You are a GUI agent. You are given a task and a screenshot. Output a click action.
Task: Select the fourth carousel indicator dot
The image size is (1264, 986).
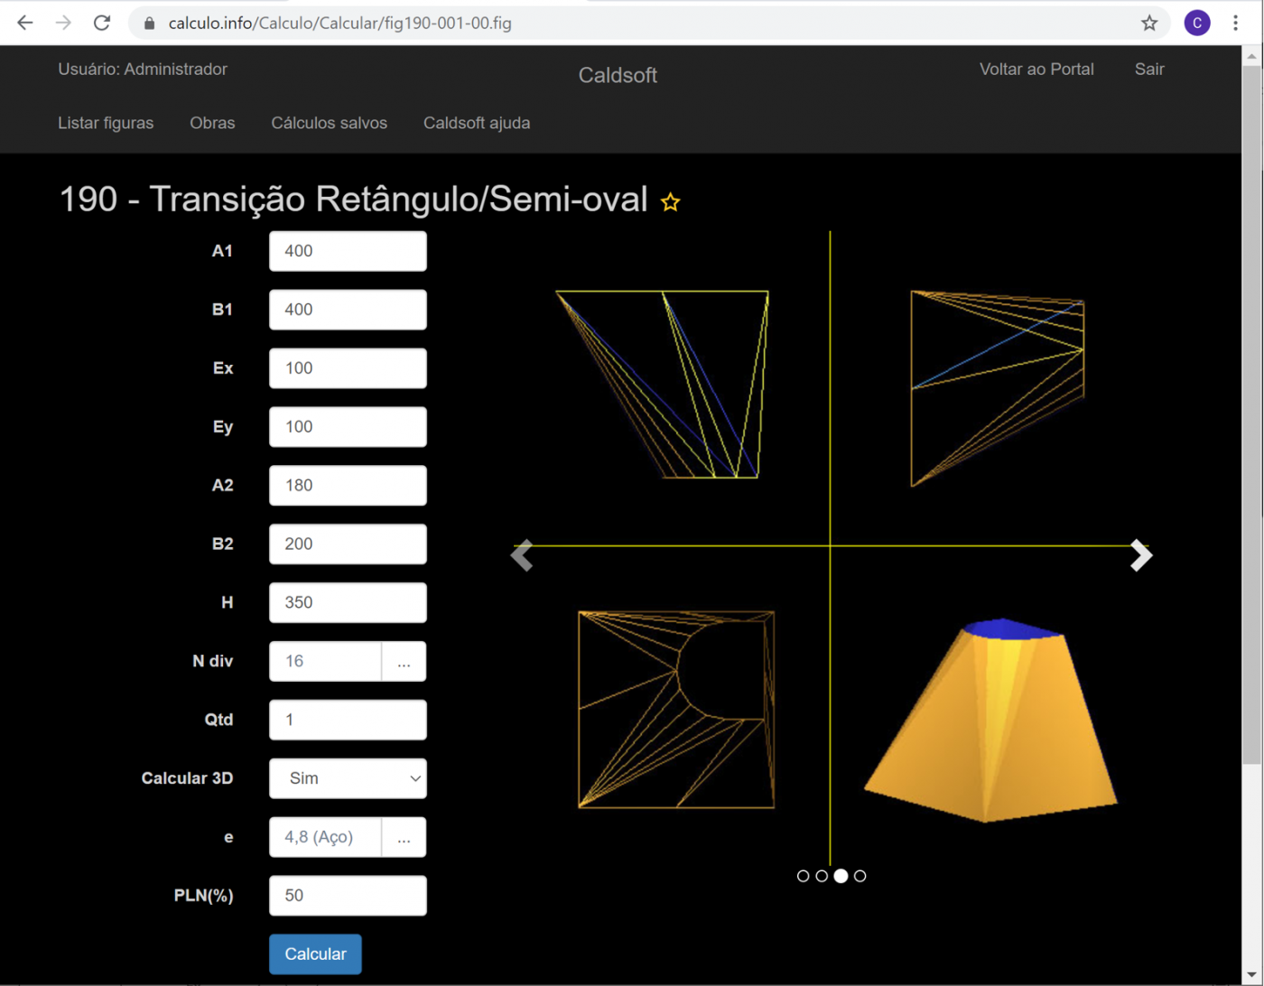coord(860,876)
